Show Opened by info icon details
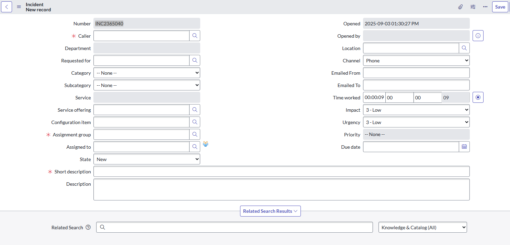The height and width of the screenshot is (245, 510). click(478, 36)
